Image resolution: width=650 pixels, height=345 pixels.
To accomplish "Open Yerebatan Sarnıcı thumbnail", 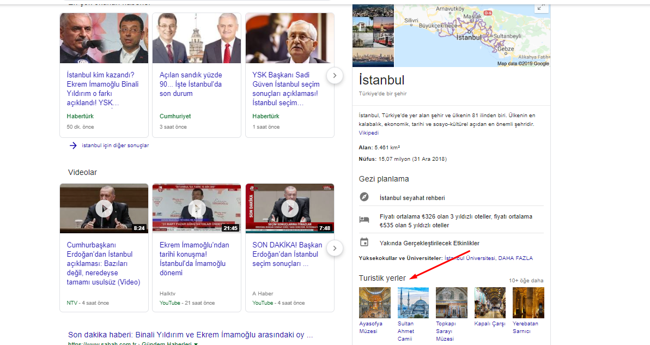I will [528, 302].
